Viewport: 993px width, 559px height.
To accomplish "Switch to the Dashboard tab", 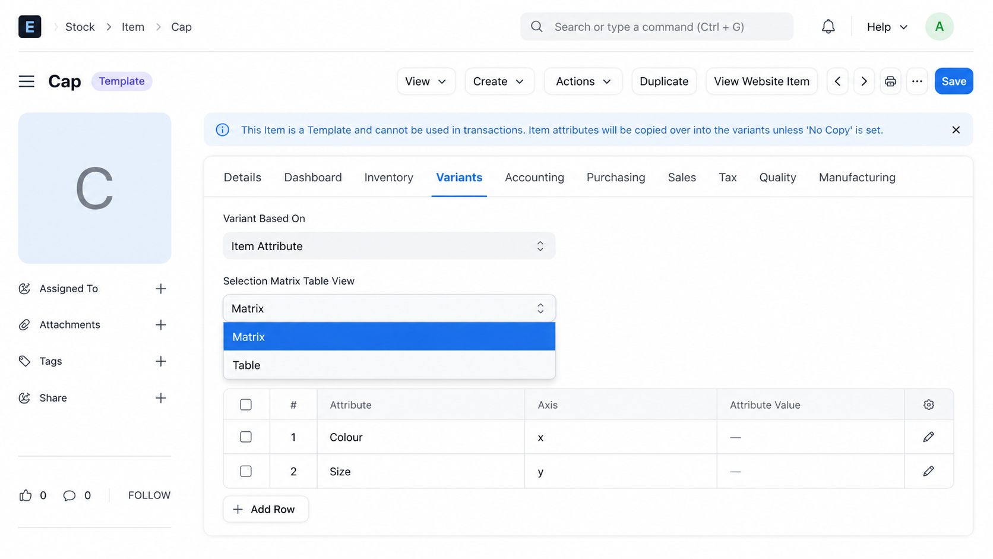I will 313,178.
